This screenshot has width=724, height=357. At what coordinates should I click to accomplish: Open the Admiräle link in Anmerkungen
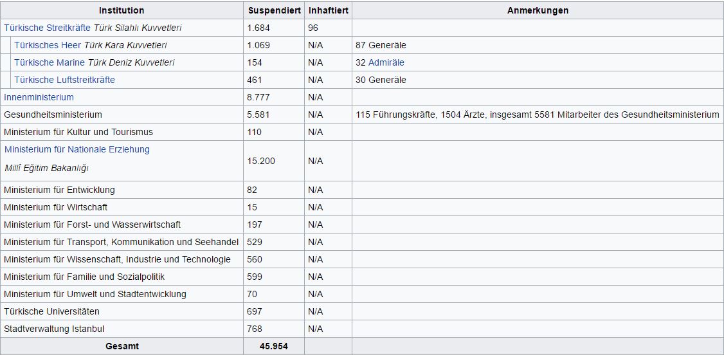click(386, 62)
